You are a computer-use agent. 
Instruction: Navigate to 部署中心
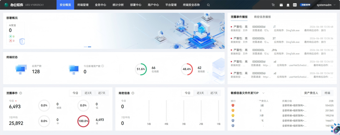pos(136,5)
